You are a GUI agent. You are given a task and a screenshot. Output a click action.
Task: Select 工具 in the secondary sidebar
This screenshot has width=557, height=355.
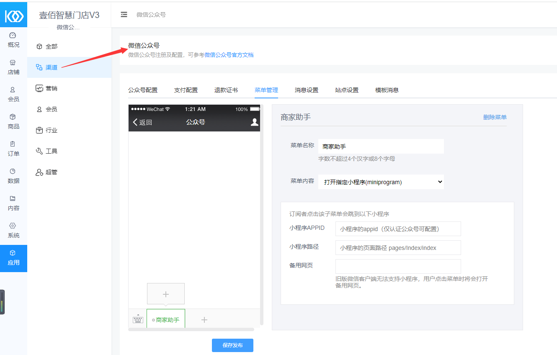pos(70,151)
